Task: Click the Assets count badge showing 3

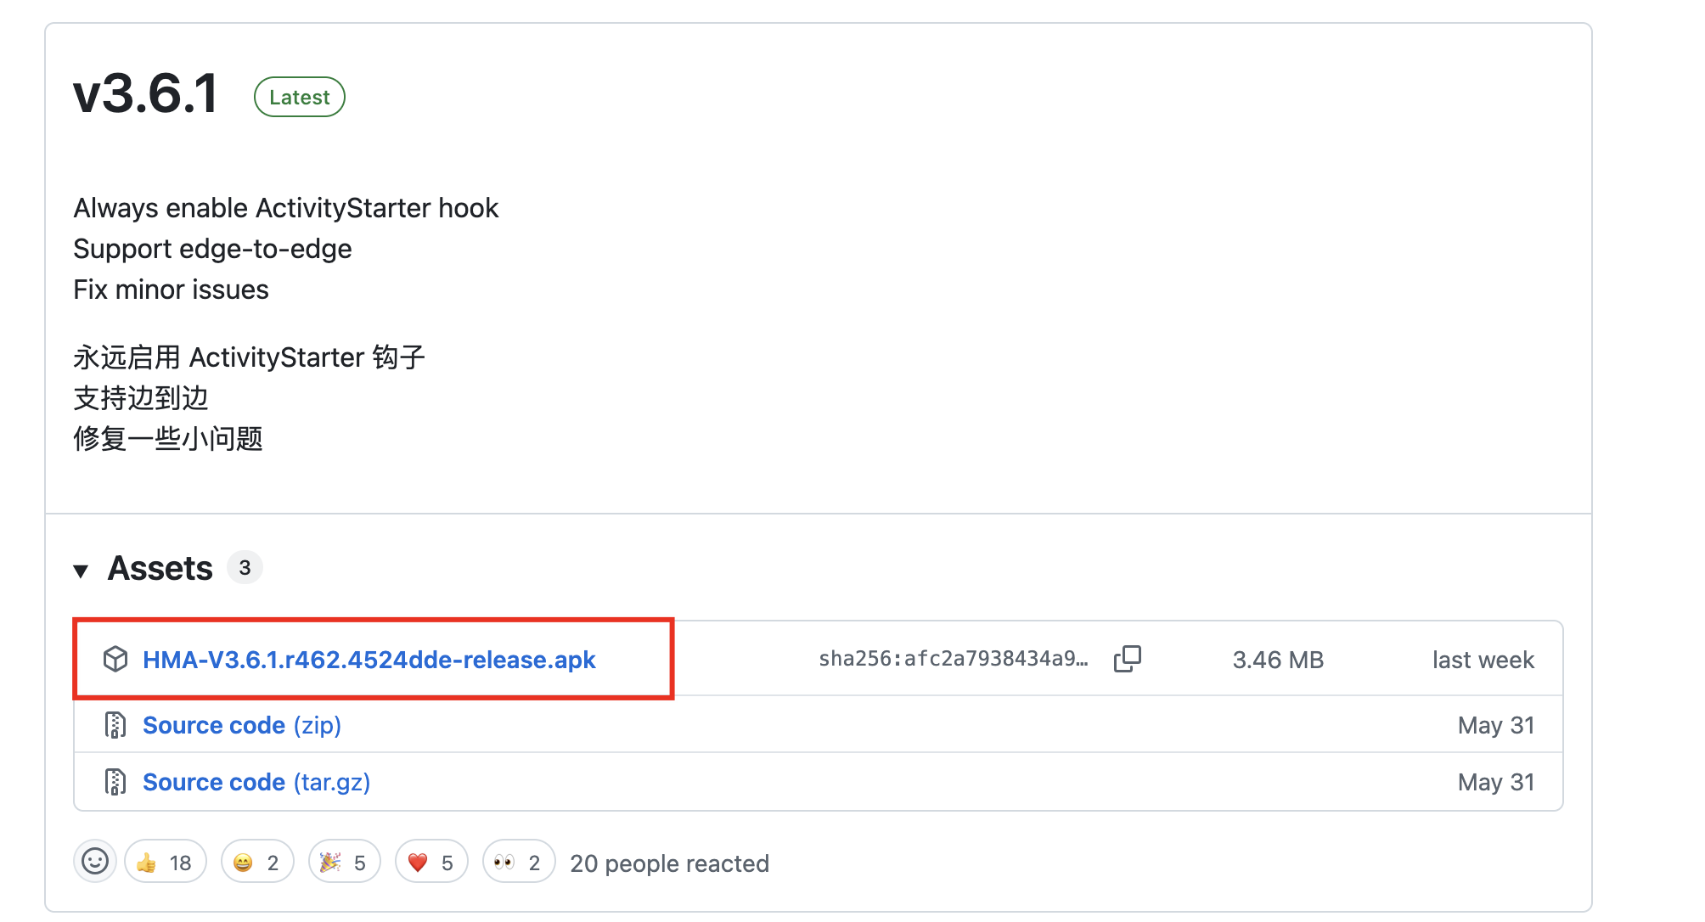Action: 245,568
